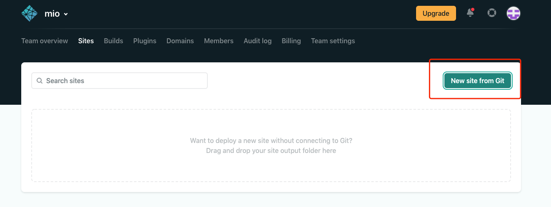Open the Plugins tab
Viewport: 551px width, 207px height.
click(145, 41)
